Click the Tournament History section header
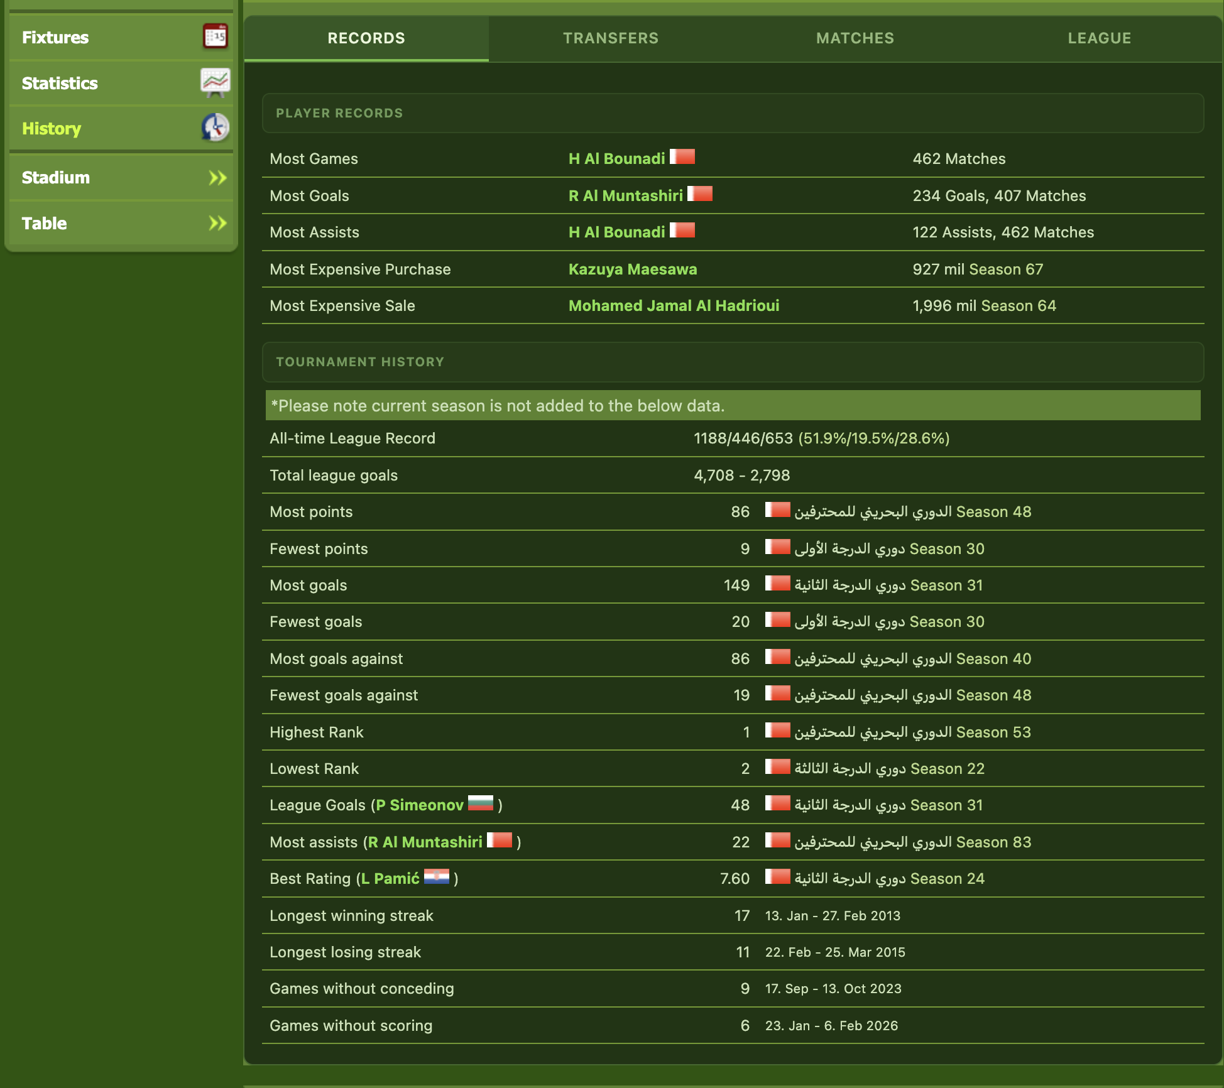This screenshot has width=1224, height=1088. click(x=733, y=362)
